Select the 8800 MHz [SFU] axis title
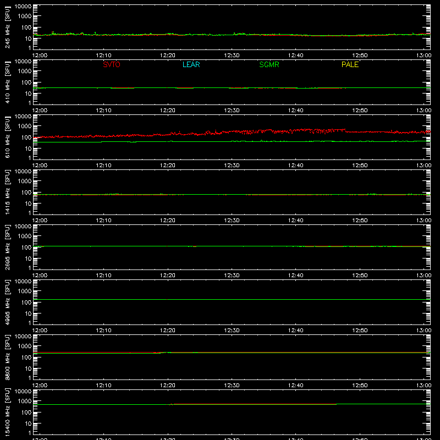440x440 pixels. pyautogui.click(x=7, y=357)
